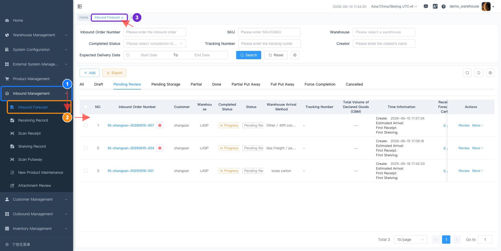This screenshot has height=251, width=501.
Task: Click the table search magnifier icon
Action: [467, 73]
